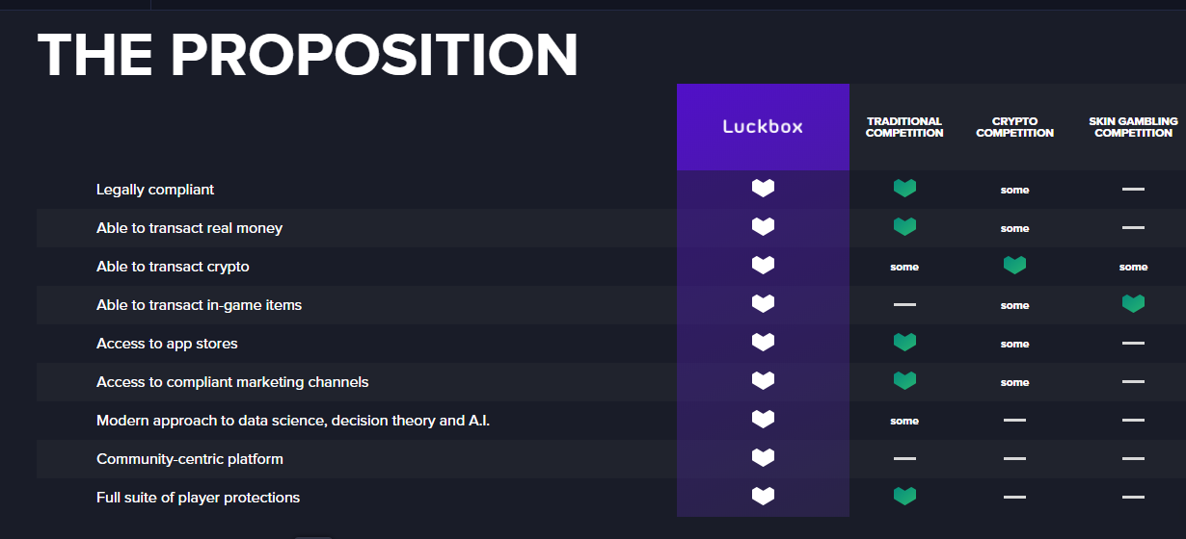The image size is (1186, 539).
Task: Click green heart for Skin Gambling in-game items
Action: 1133,304
